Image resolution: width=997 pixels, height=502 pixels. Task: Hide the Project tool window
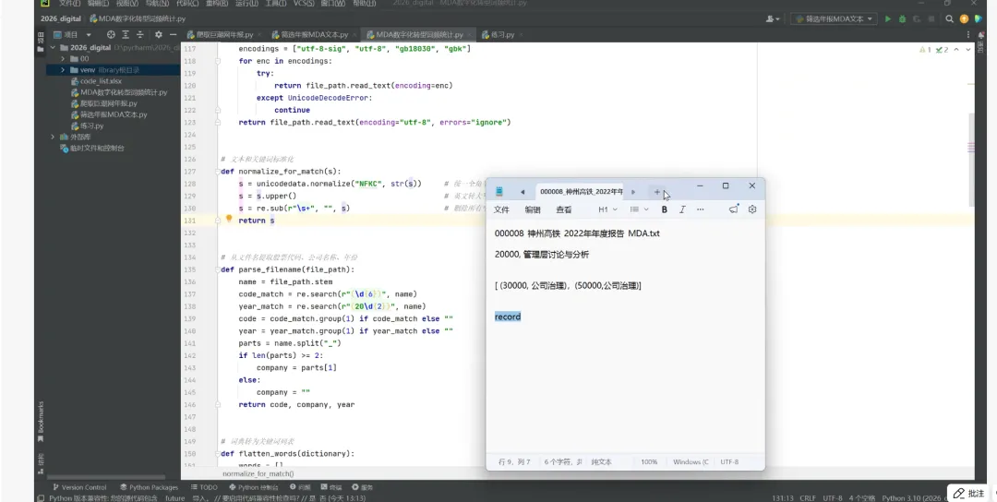[x=173, y=34]
